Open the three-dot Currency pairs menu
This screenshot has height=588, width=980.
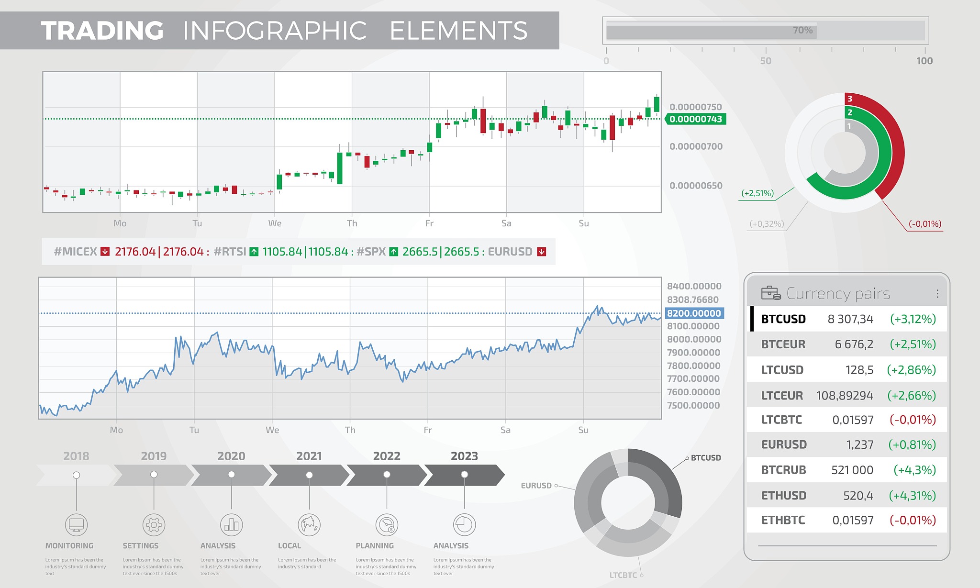[937, 293]
